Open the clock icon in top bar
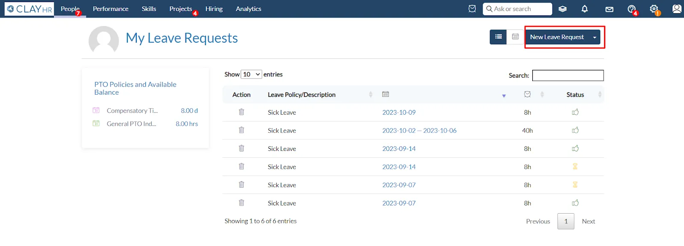The image size is (684, 246). 472,9
